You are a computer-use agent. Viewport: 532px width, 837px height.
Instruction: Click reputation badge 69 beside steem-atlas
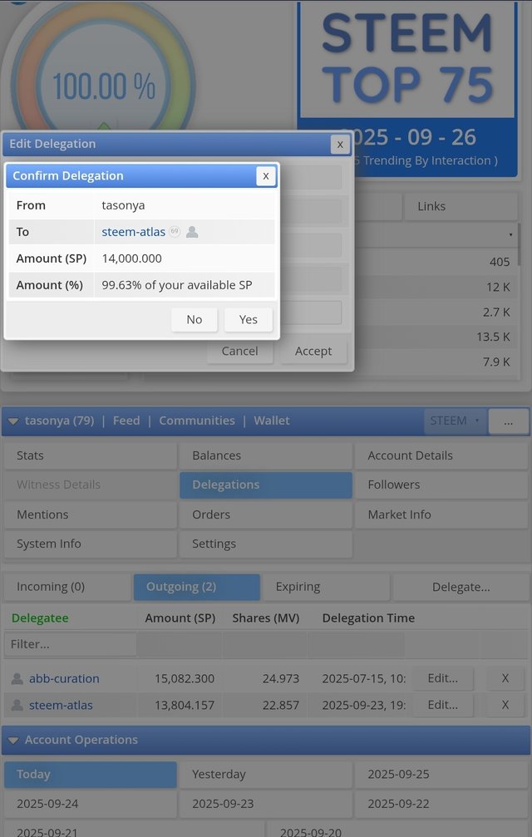coord(175,232)
